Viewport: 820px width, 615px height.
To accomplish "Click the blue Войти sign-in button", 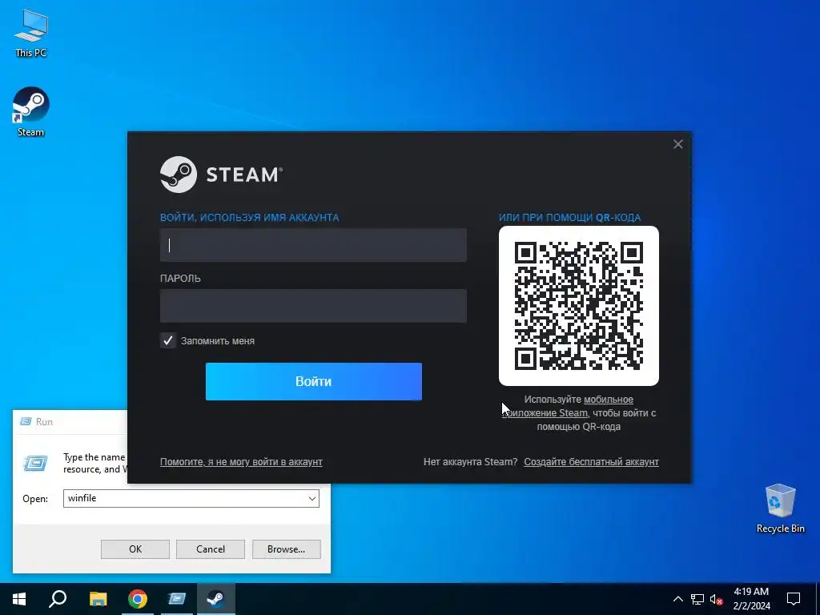I will pyautogui.click(x=314, y=382).
